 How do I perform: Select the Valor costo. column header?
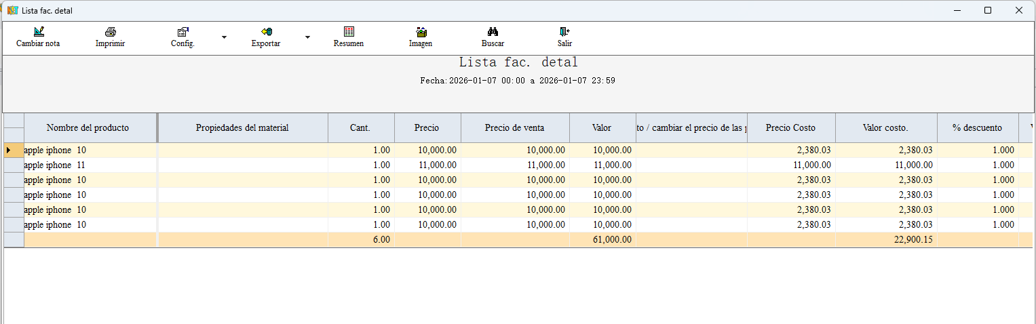pyautogui.click(x=885, y=128)
